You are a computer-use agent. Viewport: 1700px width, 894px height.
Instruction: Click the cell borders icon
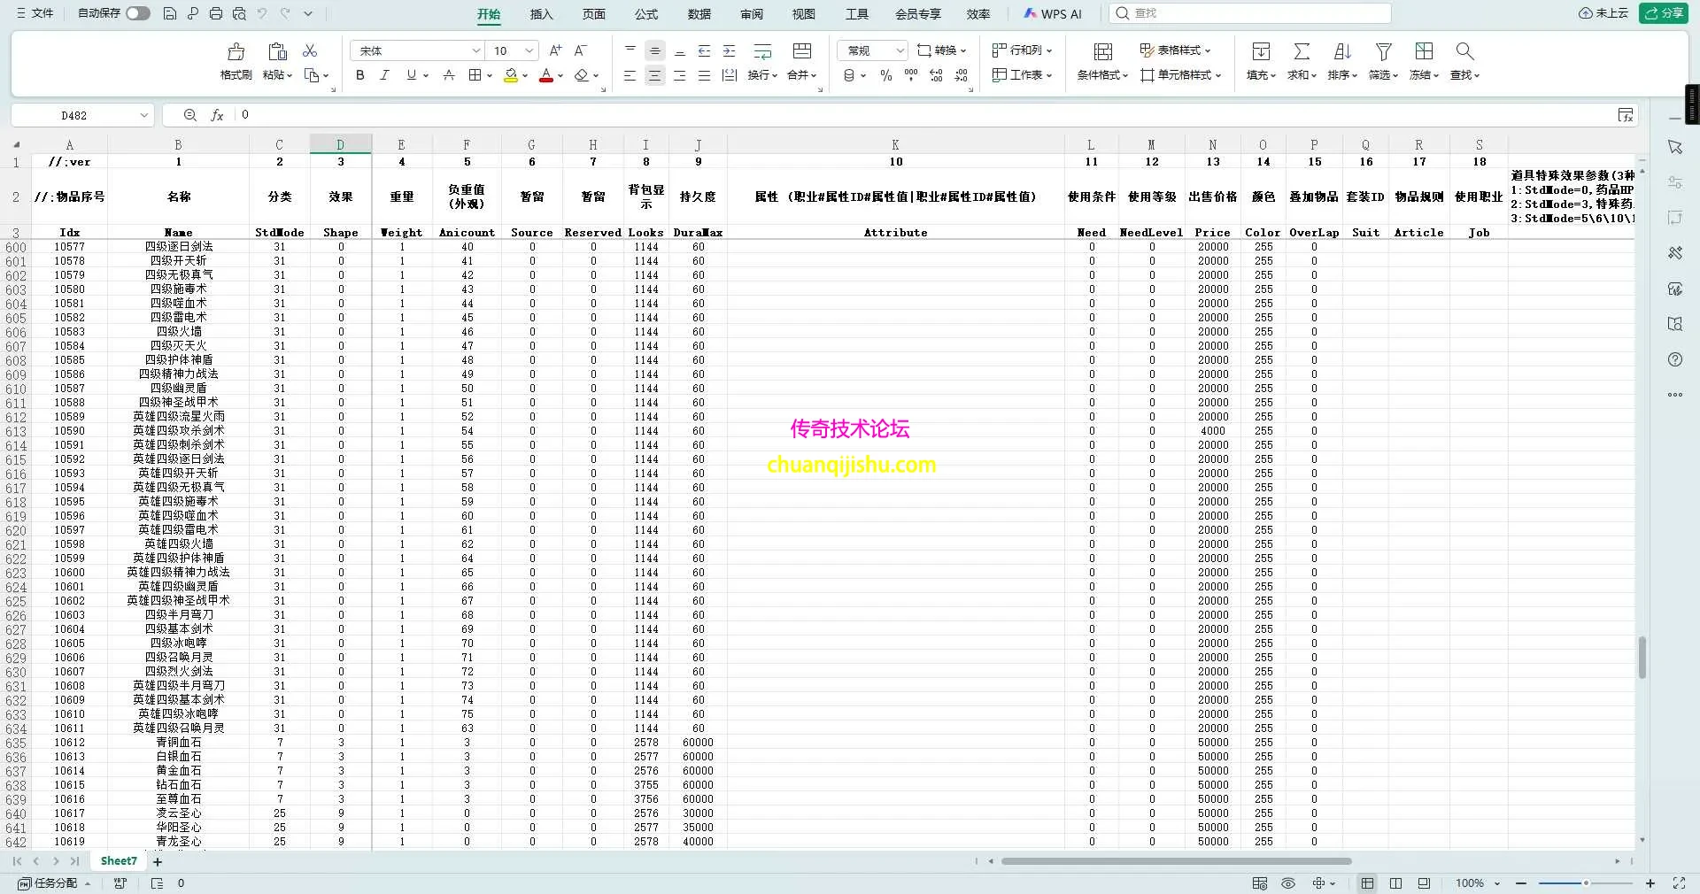(475, 75)
